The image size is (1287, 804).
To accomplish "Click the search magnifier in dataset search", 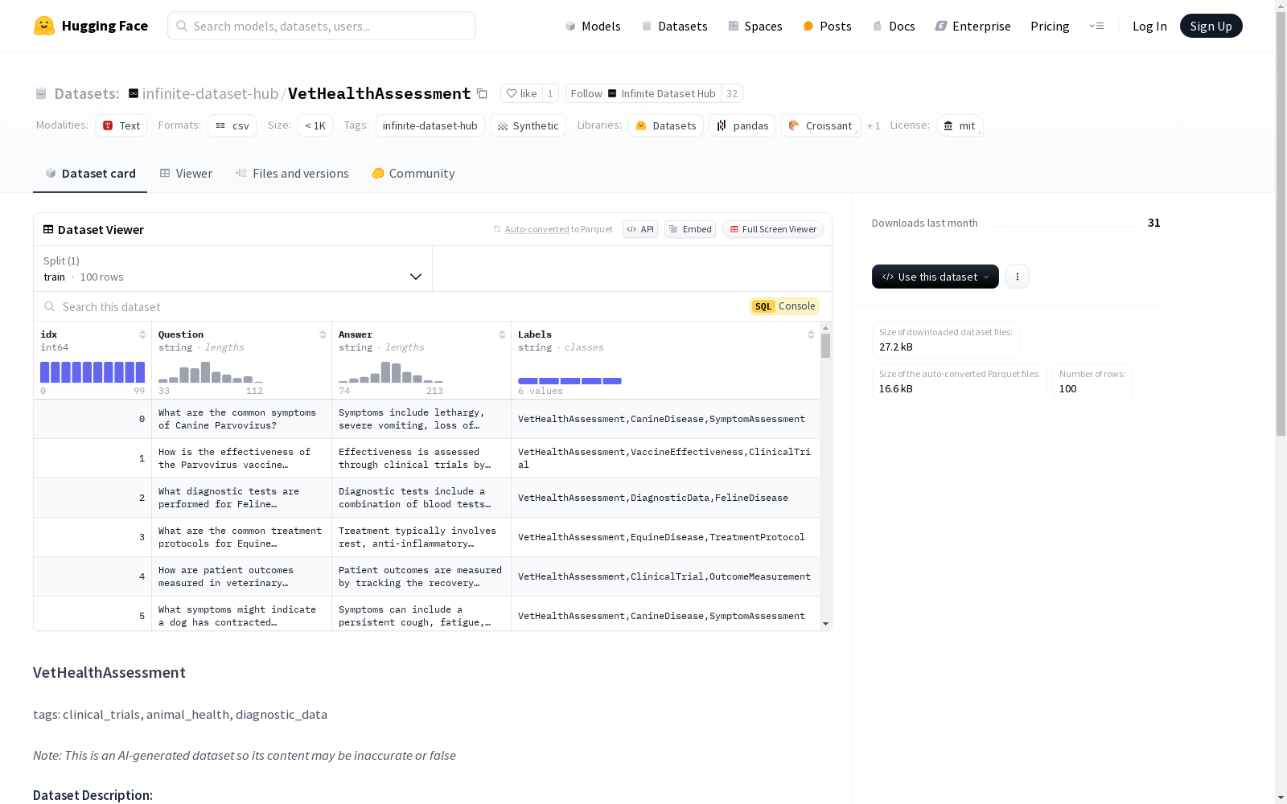I will [50, 306].
